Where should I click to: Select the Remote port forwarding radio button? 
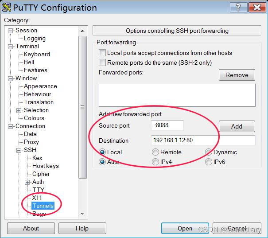155,152
